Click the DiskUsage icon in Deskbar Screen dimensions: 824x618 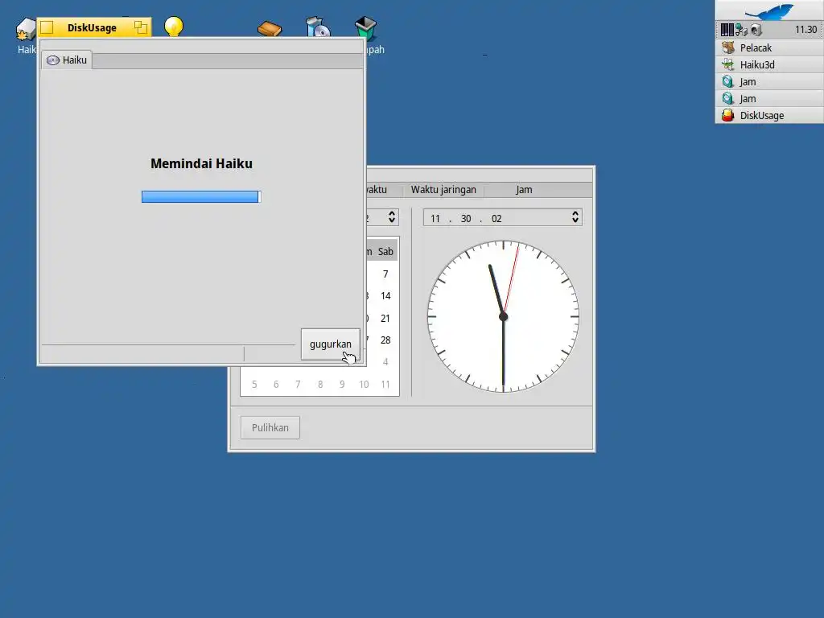(x=727, y=115)
